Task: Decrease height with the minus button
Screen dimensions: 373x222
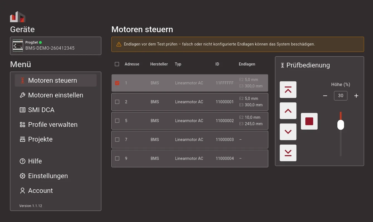Action: click(325, 96)
